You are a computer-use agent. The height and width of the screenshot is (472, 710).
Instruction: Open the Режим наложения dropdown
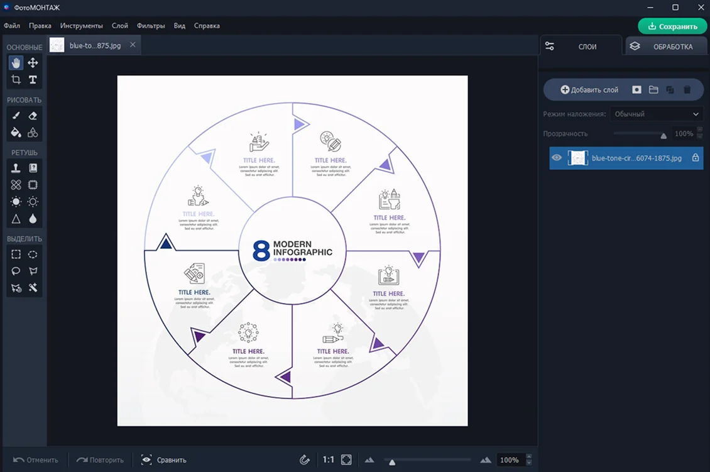coord(657,114)
